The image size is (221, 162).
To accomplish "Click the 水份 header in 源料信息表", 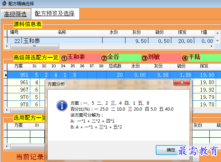I will tap(114, 32).
